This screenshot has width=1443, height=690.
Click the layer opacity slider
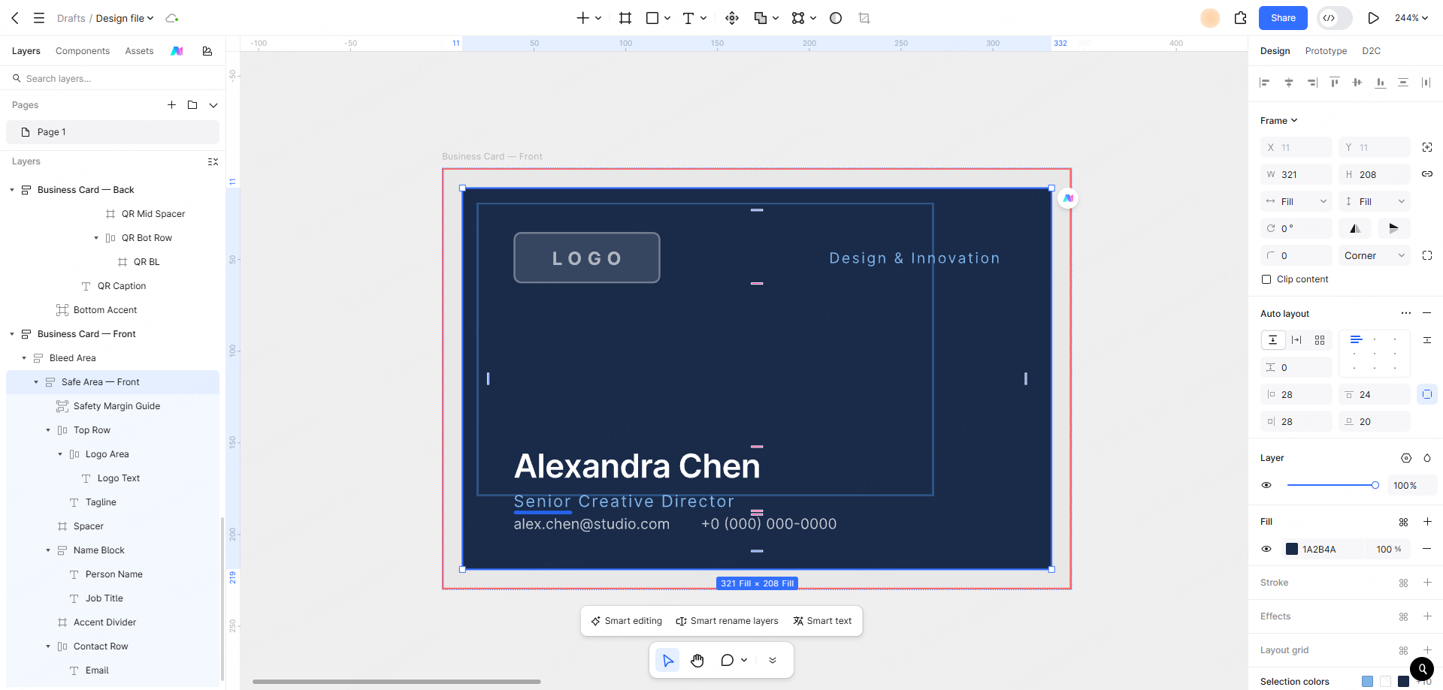(1333, 485)
